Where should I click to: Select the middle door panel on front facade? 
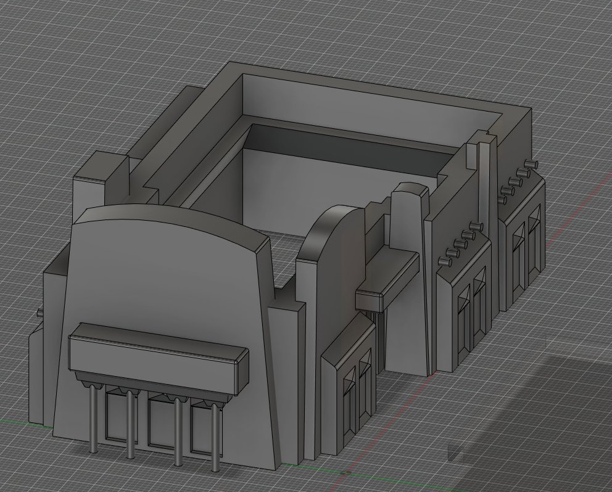pyautogui.click(x=161, y=422)
